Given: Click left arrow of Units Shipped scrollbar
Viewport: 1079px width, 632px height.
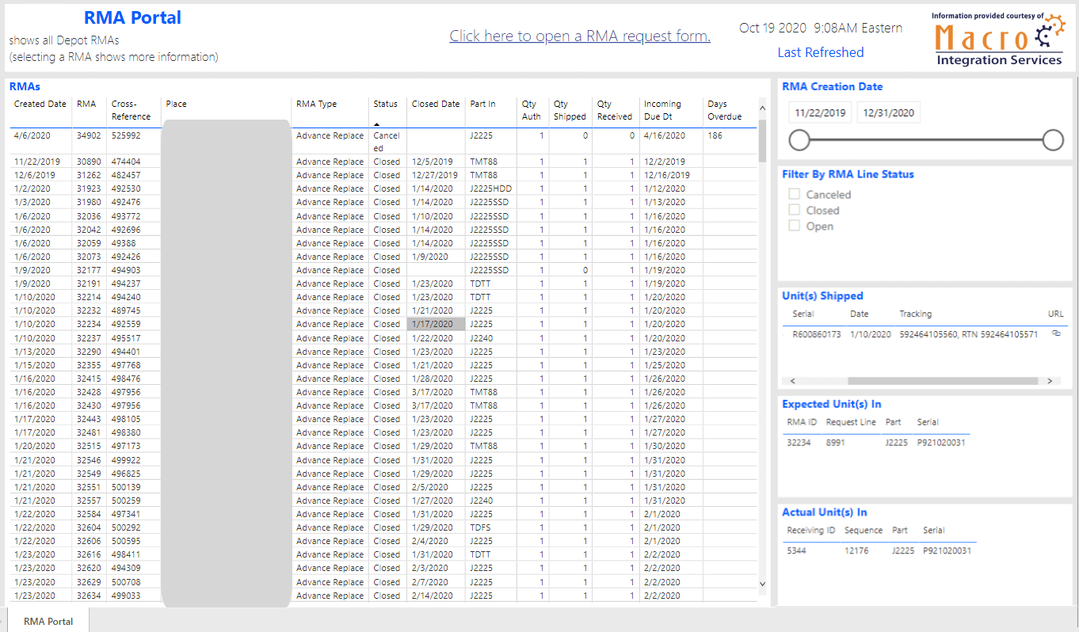Looking at the screenshot, I should coord(792,381).
